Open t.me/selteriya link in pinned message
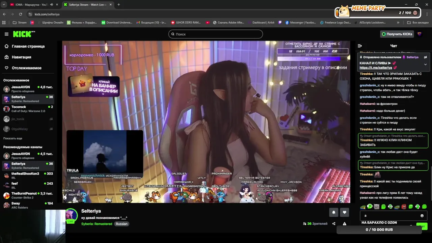This screenshot has width=432, height=243. tap(376, 68)
